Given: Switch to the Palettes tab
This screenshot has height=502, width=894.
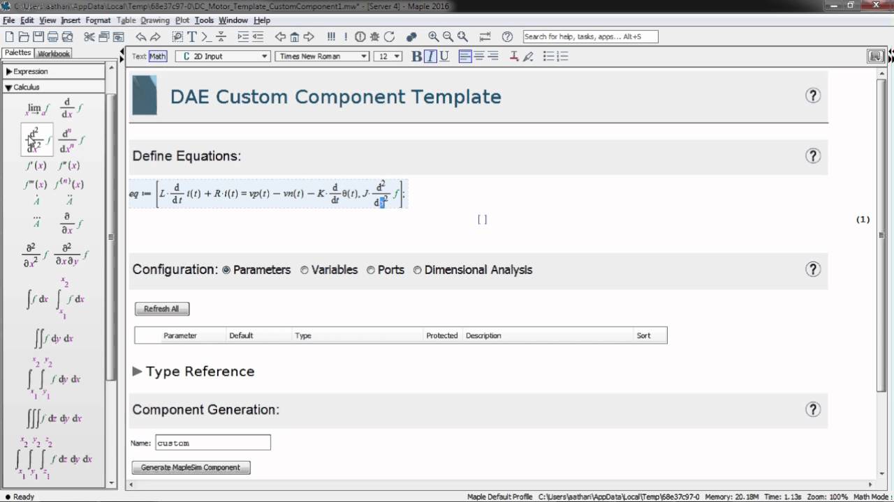Looking at the screenshot, I should pos(17,53).
